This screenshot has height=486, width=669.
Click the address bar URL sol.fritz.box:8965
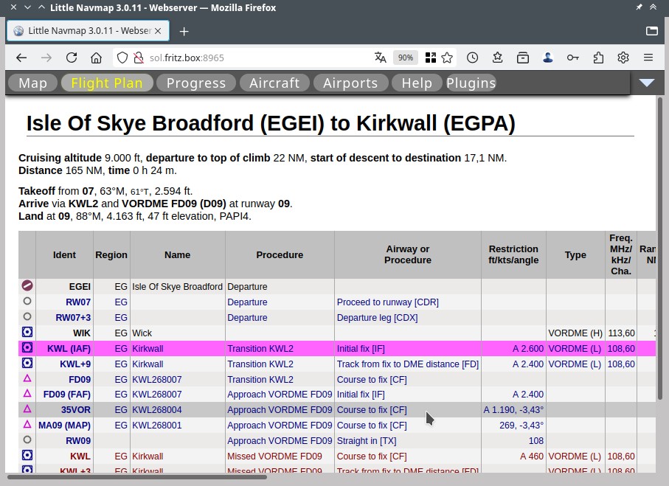tap(187, 58)
